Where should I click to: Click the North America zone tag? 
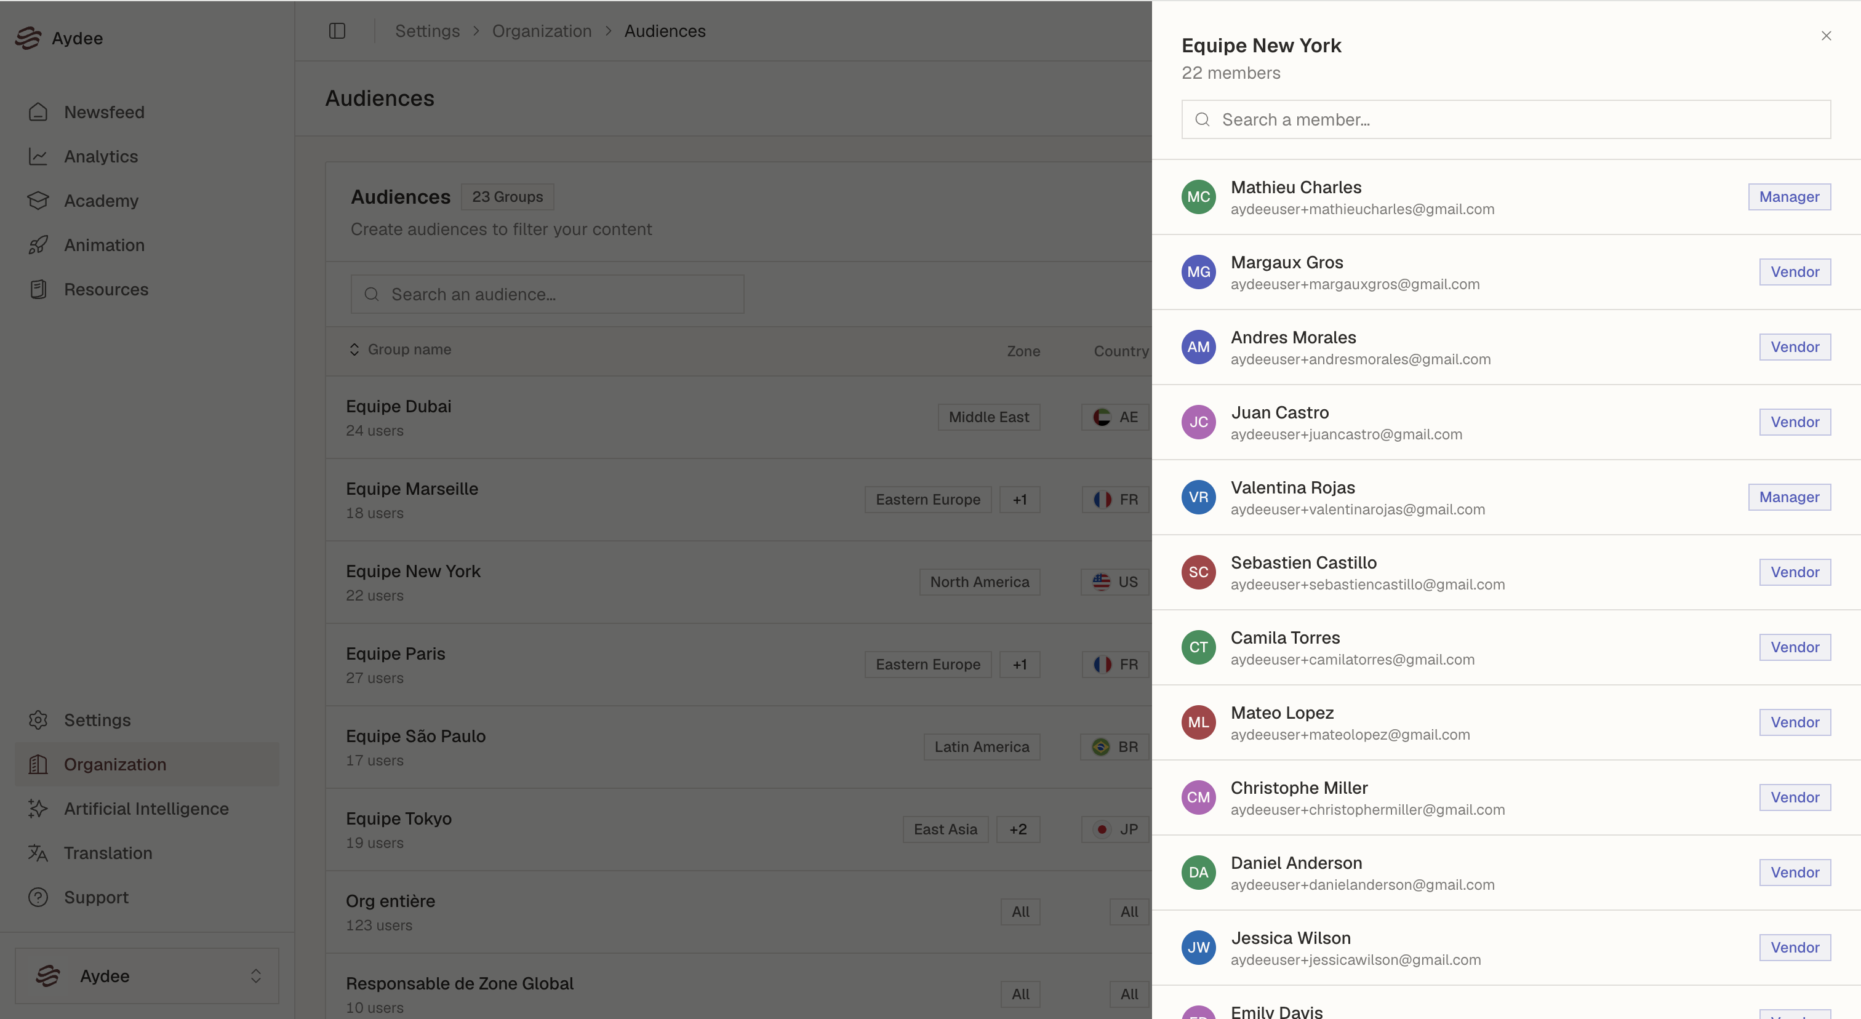click(980, 581)
